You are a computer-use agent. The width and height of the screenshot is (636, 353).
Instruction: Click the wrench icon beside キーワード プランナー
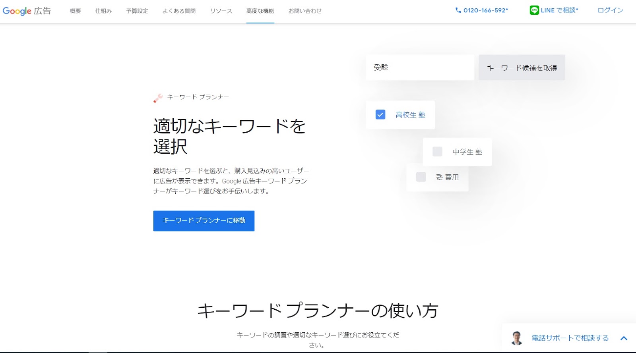(x=158, y=98)
